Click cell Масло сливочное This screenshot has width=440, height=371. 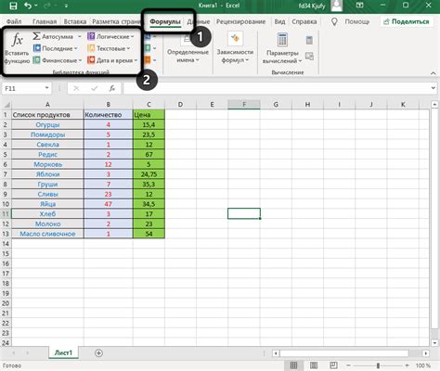tap(47, 234)
